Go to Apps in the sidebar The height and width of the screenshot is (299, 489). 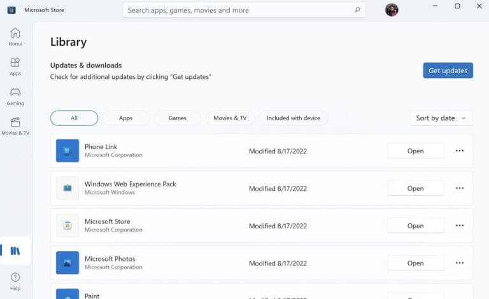[x=15, y=67]
